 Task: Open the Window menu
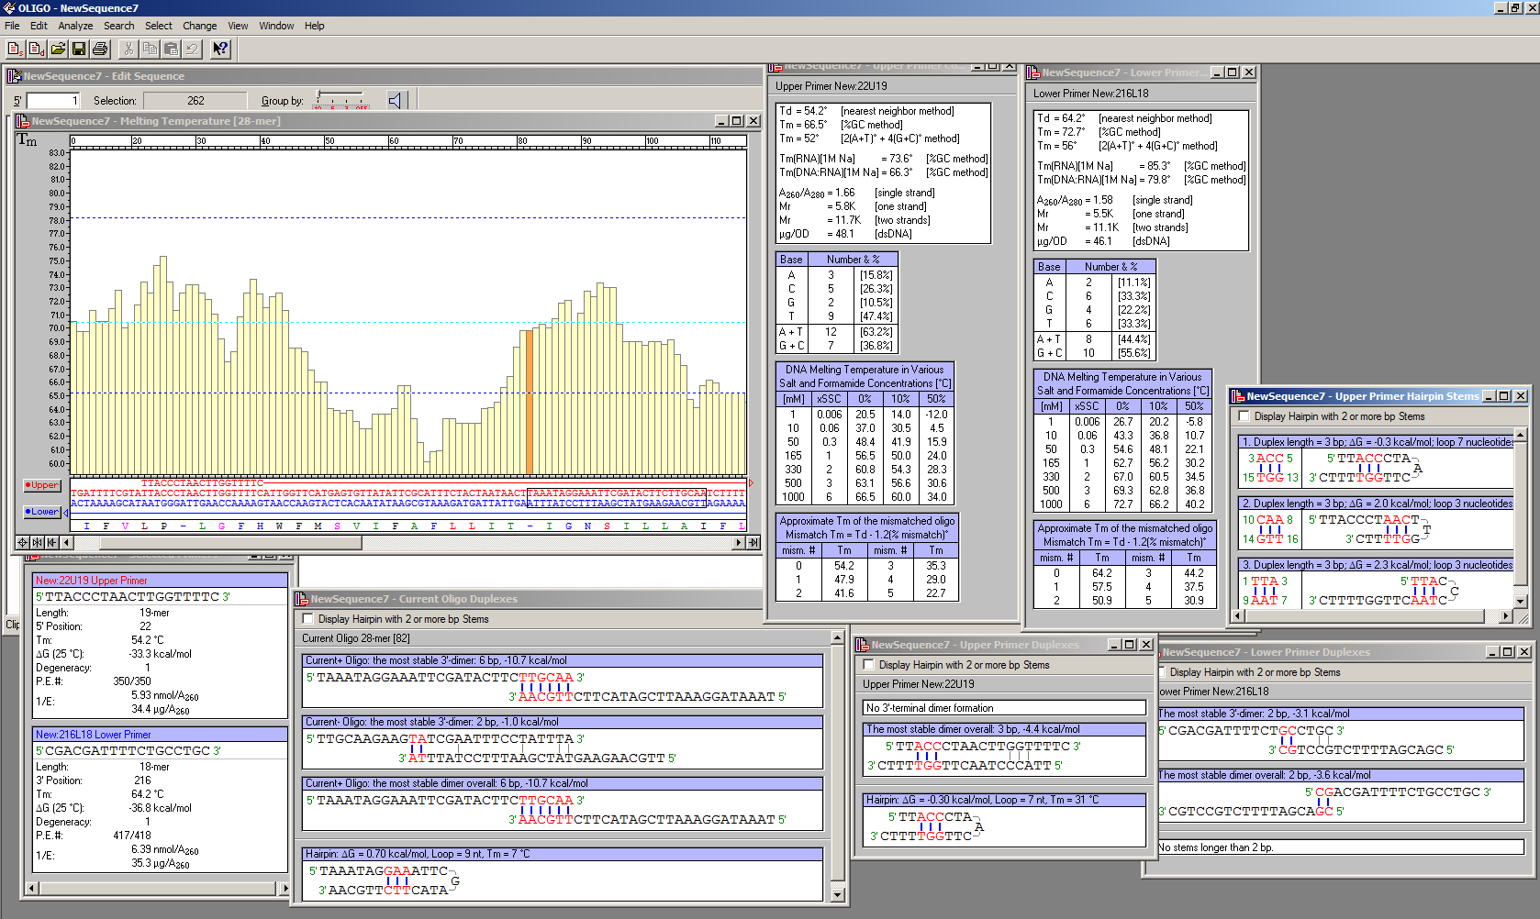tap(276, 26)
